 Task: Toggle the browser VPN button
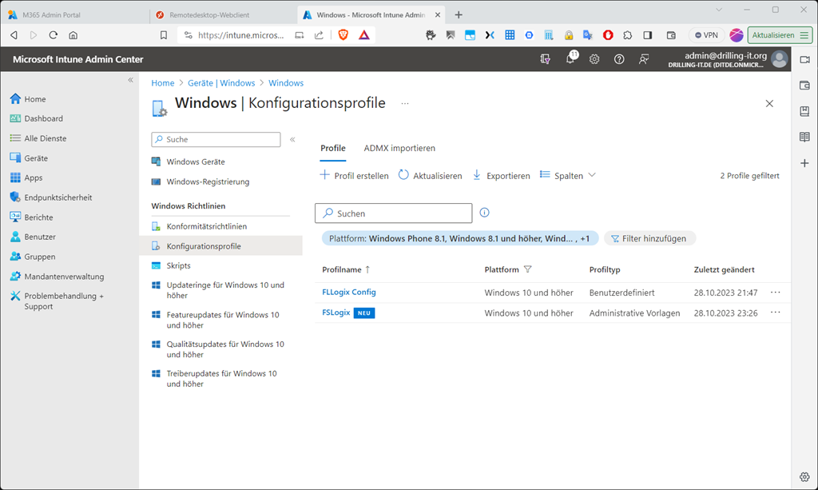[706, 35]
